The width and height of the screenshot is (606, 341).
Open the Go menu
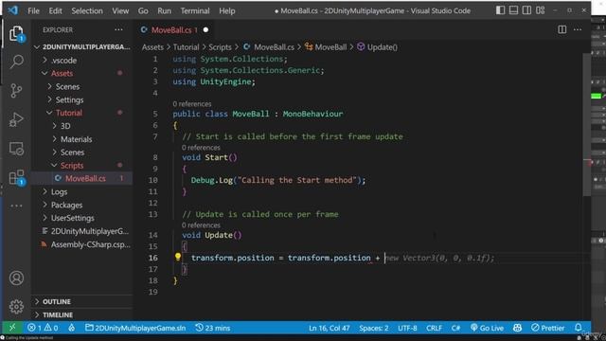143,10
